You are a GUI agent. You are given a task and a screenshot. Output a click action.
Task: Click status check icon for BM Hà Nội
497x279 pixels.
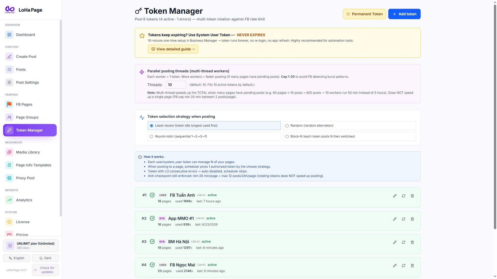click(152, 242)
